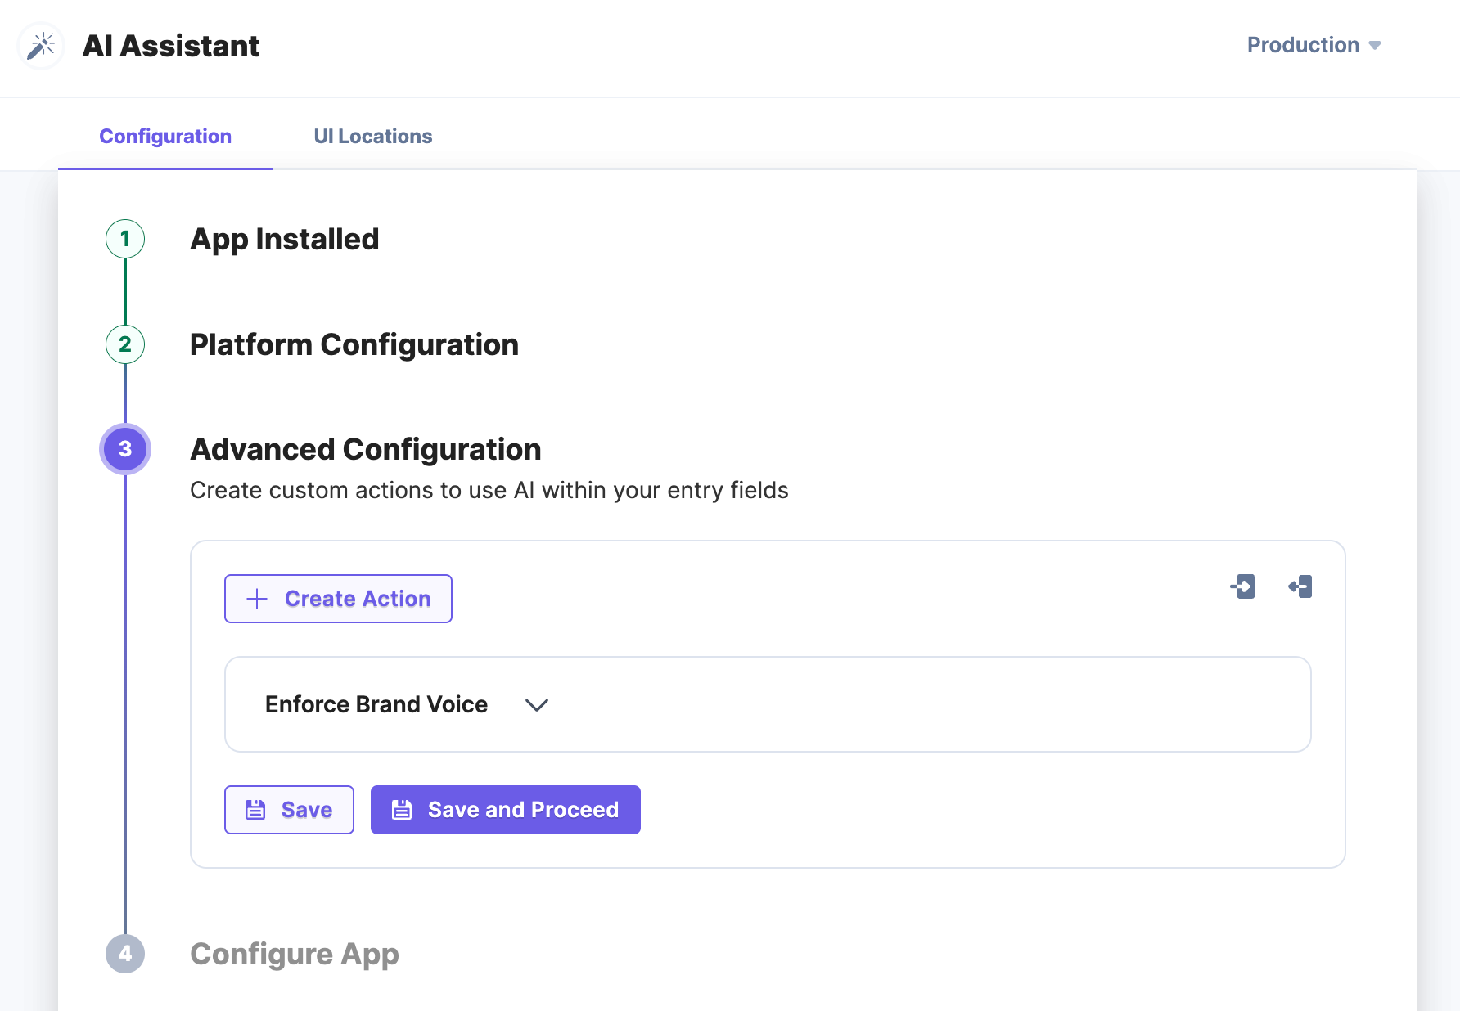Switch to the UI Locations tab

tap(372, 136)
